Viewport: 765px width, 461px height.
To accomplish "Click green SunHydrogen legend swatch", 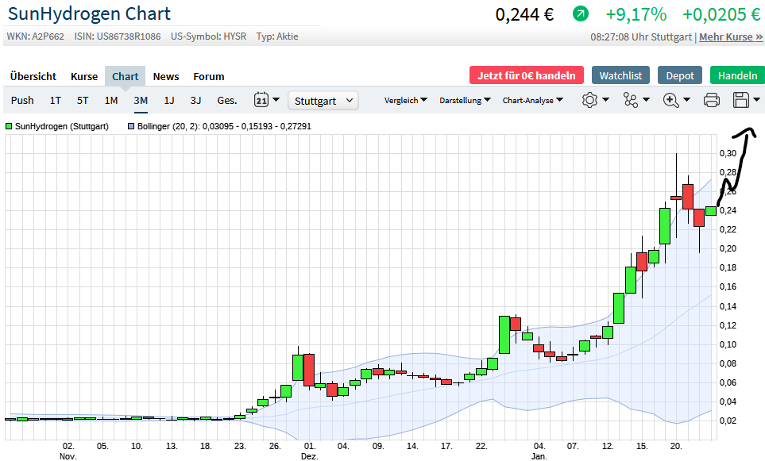I will tap(9, 126).
